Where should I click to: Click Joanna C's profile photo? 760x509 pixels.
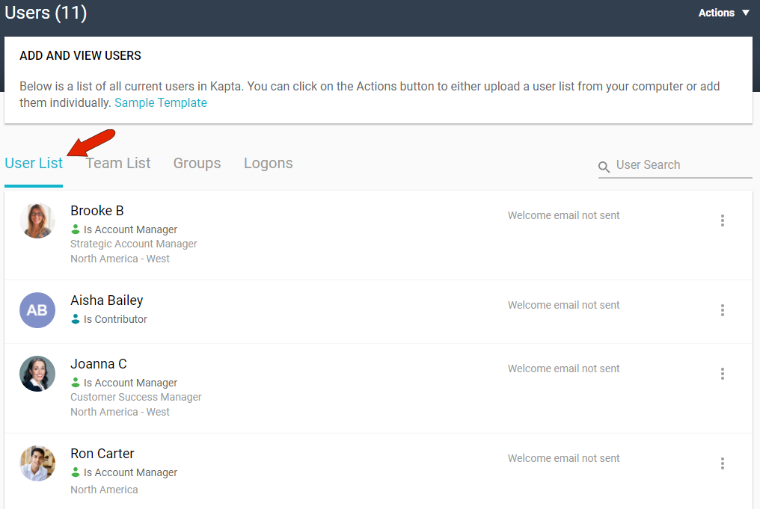tap(37, 374)
